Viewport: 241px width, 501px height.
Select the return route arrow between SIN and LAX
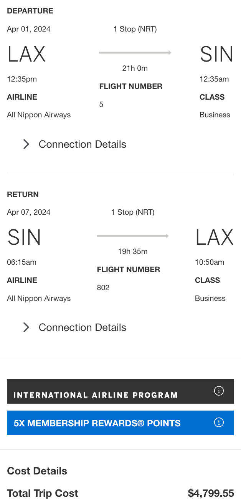pos(133,235)
